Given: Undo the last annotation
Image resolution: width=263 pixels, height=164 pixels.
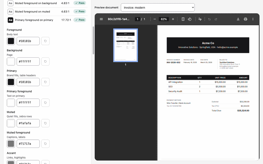Looking at the screenshot, I should [x=209, y=19].
